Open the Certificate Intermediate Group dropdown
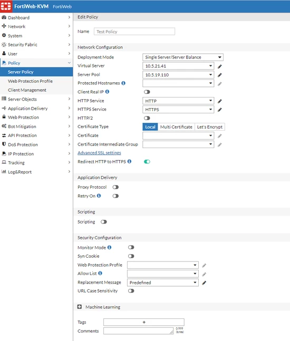Image resolution: width=290 pixels, height=341 pixels. [178, 144]
